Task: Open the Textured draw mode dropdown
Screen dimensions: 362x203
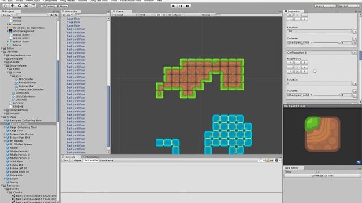Action: [x=125, y=15]
